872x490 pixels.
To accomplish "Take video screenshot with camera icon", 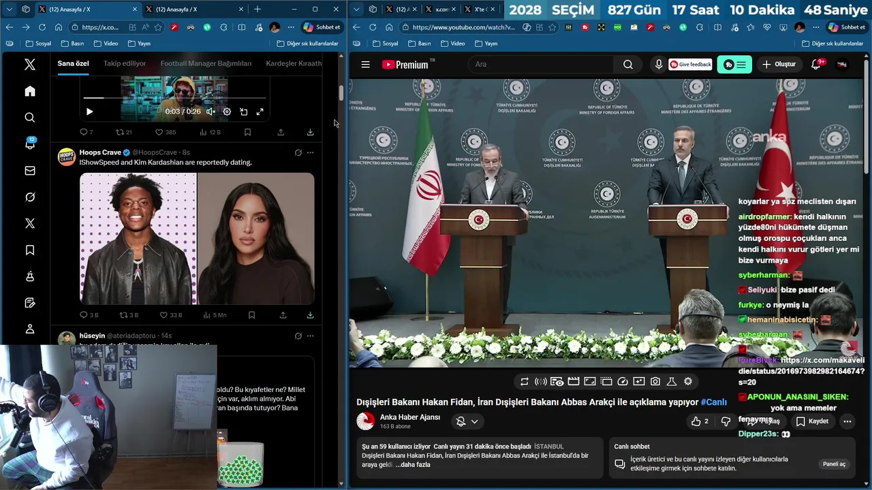I will pos(655,382).
